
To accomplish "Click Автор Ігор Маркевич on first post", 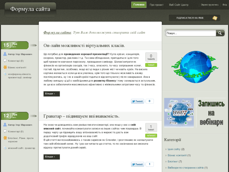I will pos(20,54).
